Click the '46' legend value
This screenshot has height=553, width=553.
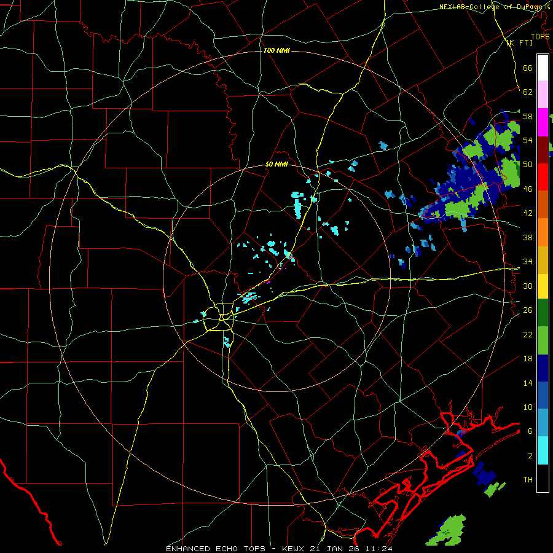point(528,189)
